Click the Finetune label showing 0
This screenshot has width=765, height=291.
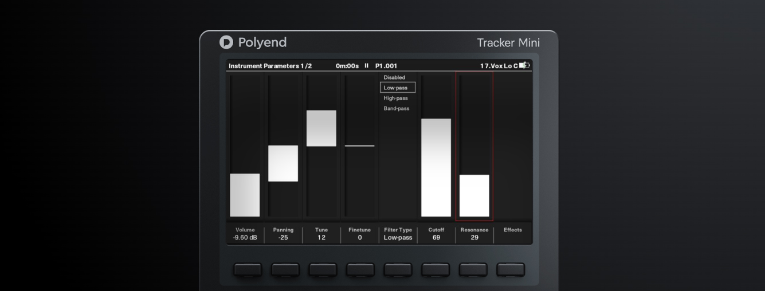pyautogui.click(x=360, y=234)
